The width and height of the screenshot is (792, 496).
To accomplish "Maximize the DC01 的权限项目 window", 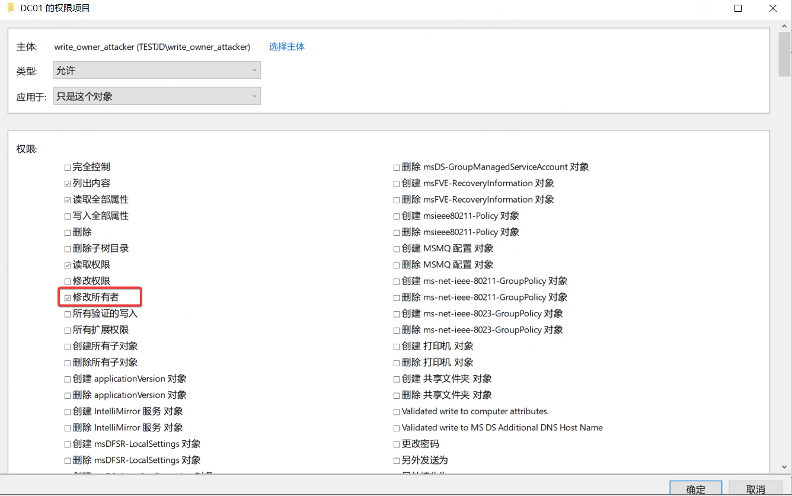I will pyautogui.click(x=738, y=8).
